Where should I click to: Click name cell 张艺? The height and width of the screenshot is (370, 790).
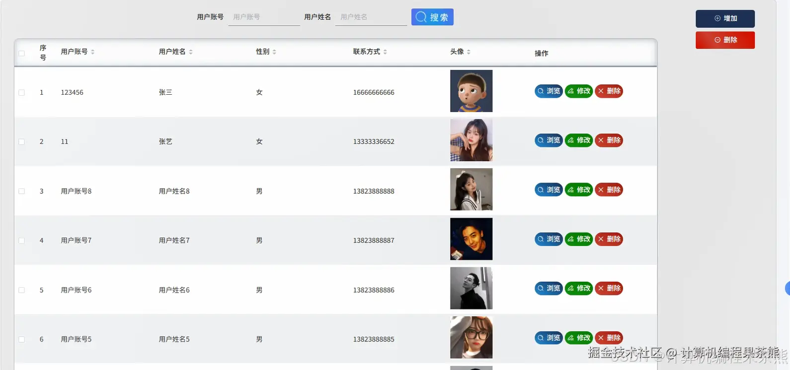(x=165, y=142)
